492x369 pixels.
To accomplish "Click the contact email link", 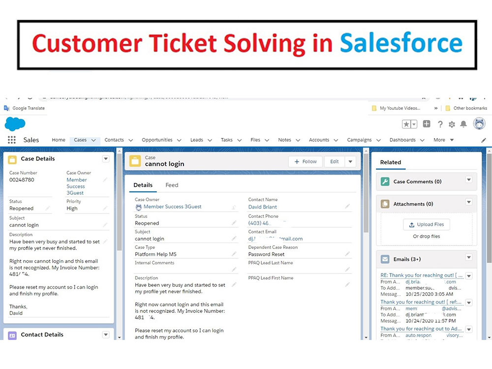I will pos(276,239).
